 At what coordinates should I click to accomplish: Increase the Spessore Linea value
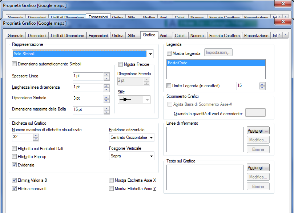point(106,75)
